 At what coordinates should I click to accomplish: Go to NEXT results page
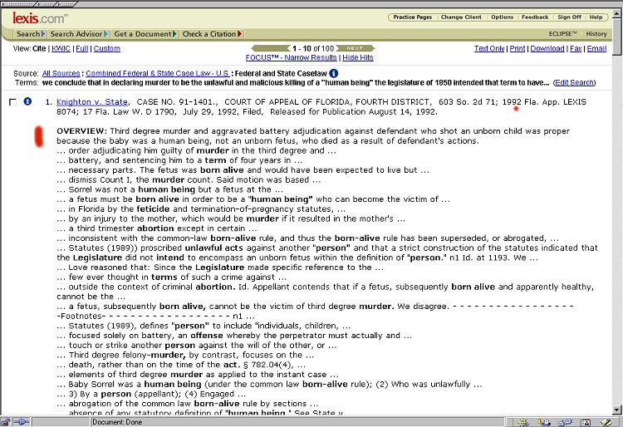(x=355, y=48)
